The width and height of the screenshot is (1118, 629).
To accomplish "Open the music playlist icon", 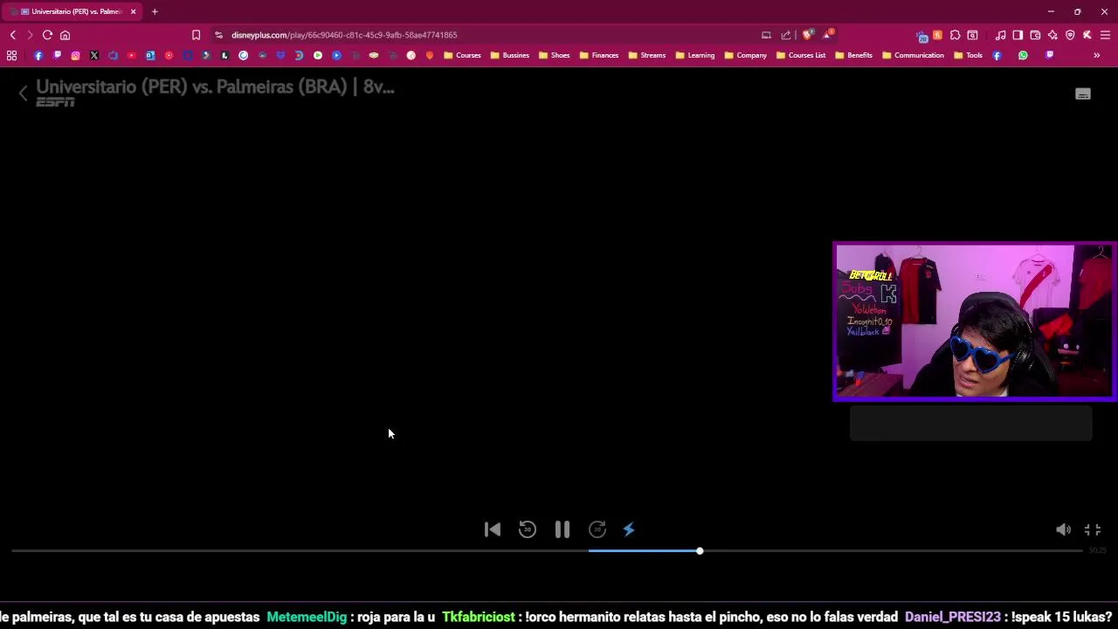I will point(1000,35).
